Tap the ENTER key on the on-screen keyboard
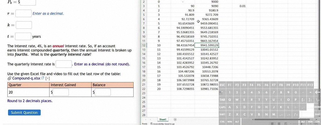321x125 pixels. click(317, 107)
